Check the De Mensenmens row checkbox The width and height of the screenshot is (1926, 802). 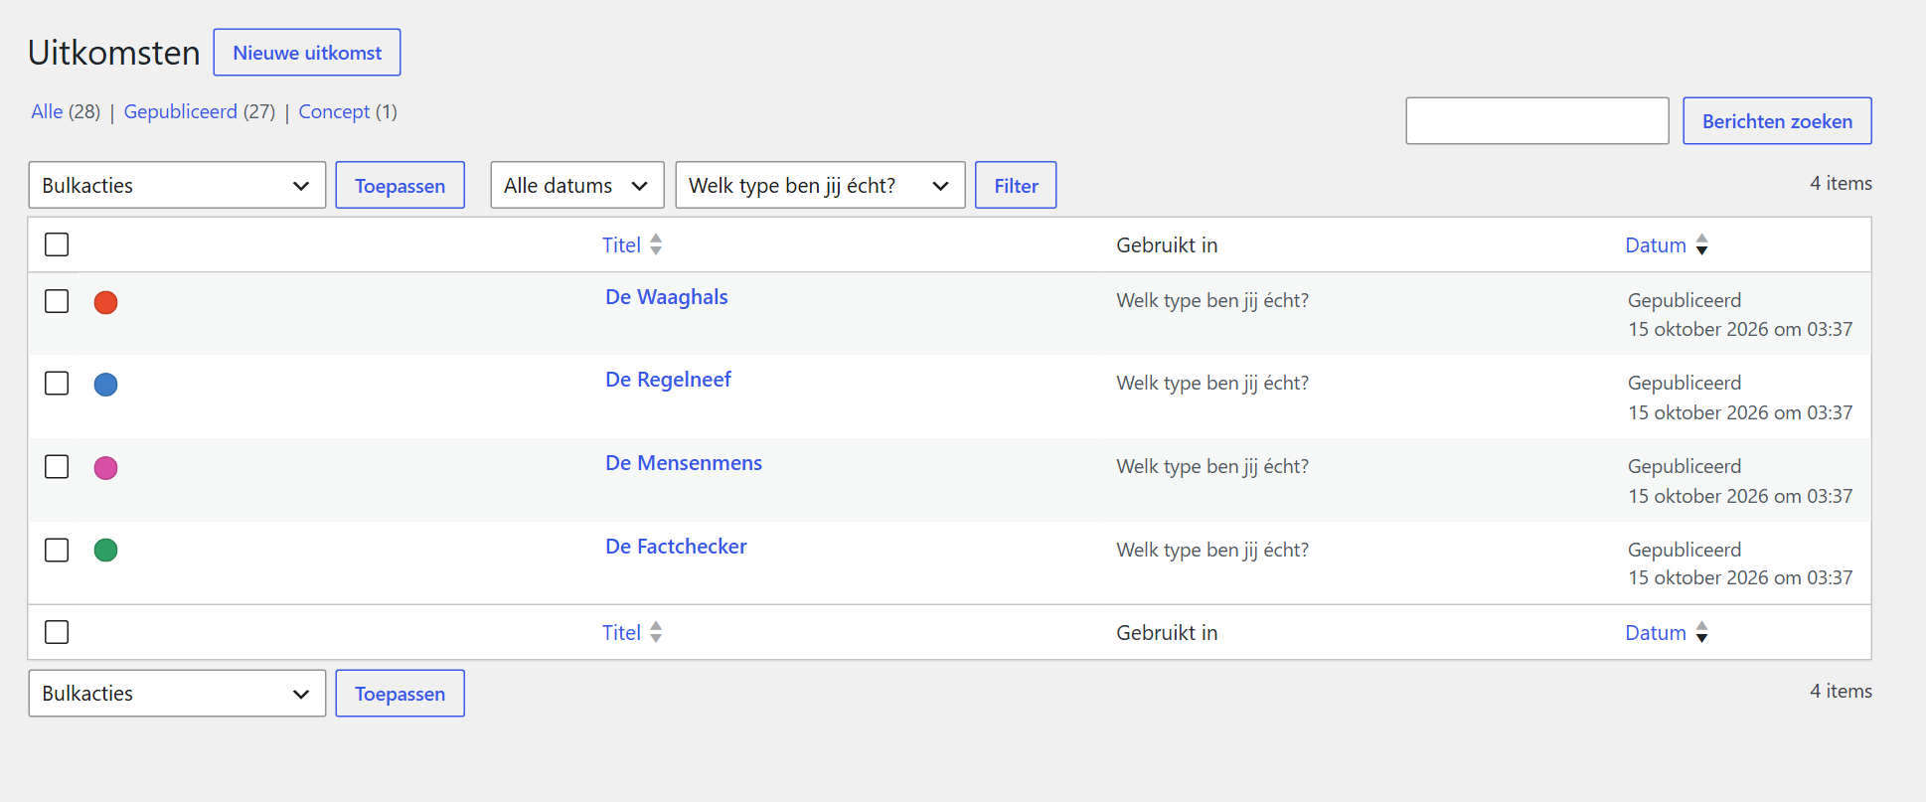coord(57,467)
